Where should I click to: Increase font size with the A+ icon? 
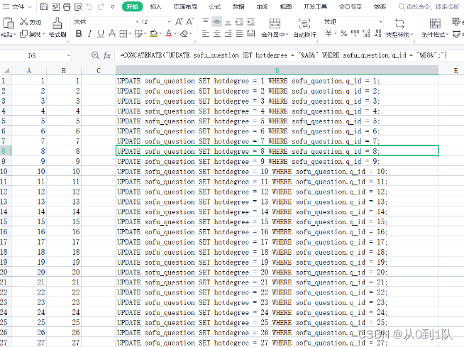pos(179,21)
